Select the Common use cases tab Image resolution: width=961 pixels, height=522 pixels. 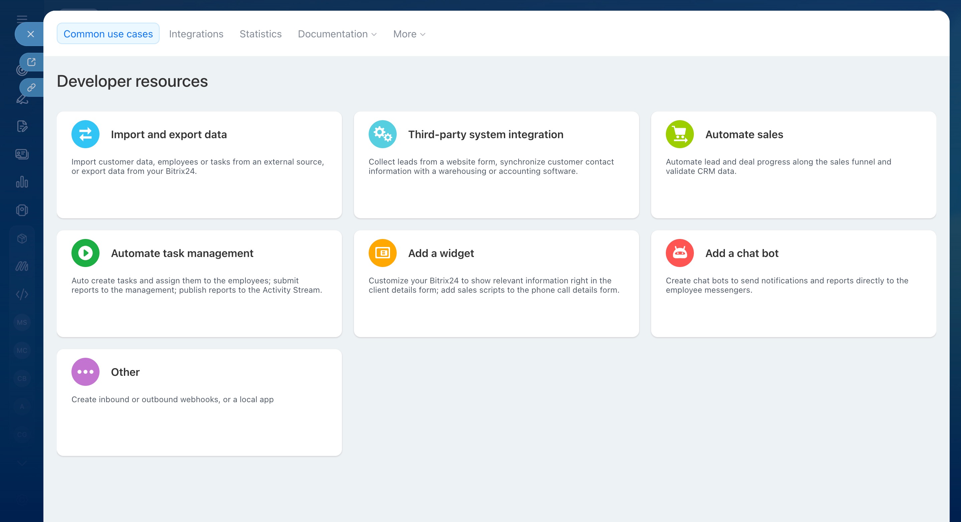[108, 34]
